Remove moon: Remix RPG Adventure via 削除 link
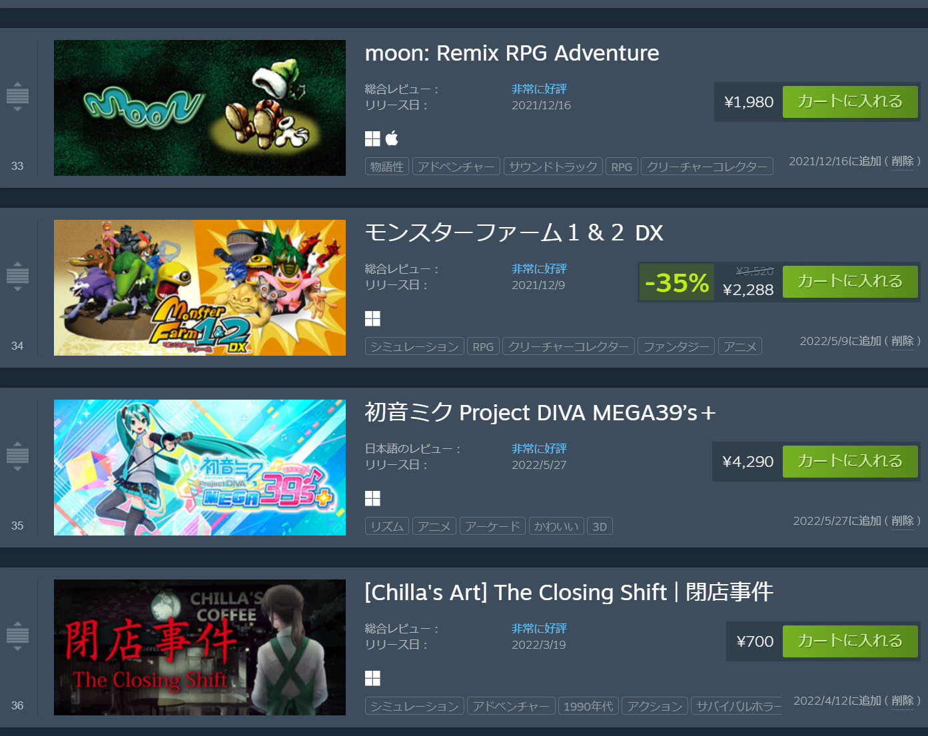Image resolution: width=928 pixels, height=736 pixels. [903, 161]
